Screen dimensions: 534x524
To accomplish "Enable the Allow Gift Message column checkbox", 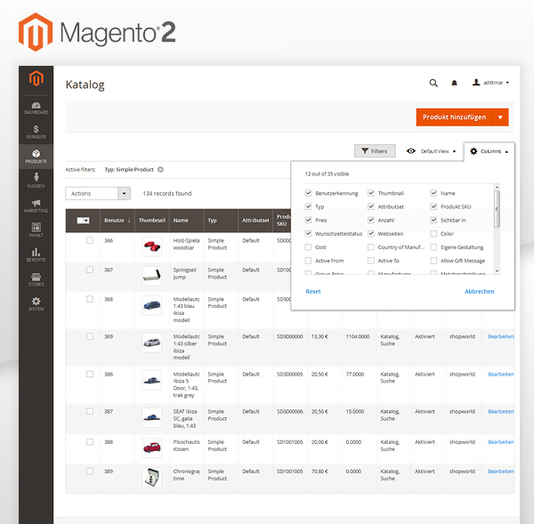I will coord(433,261).
